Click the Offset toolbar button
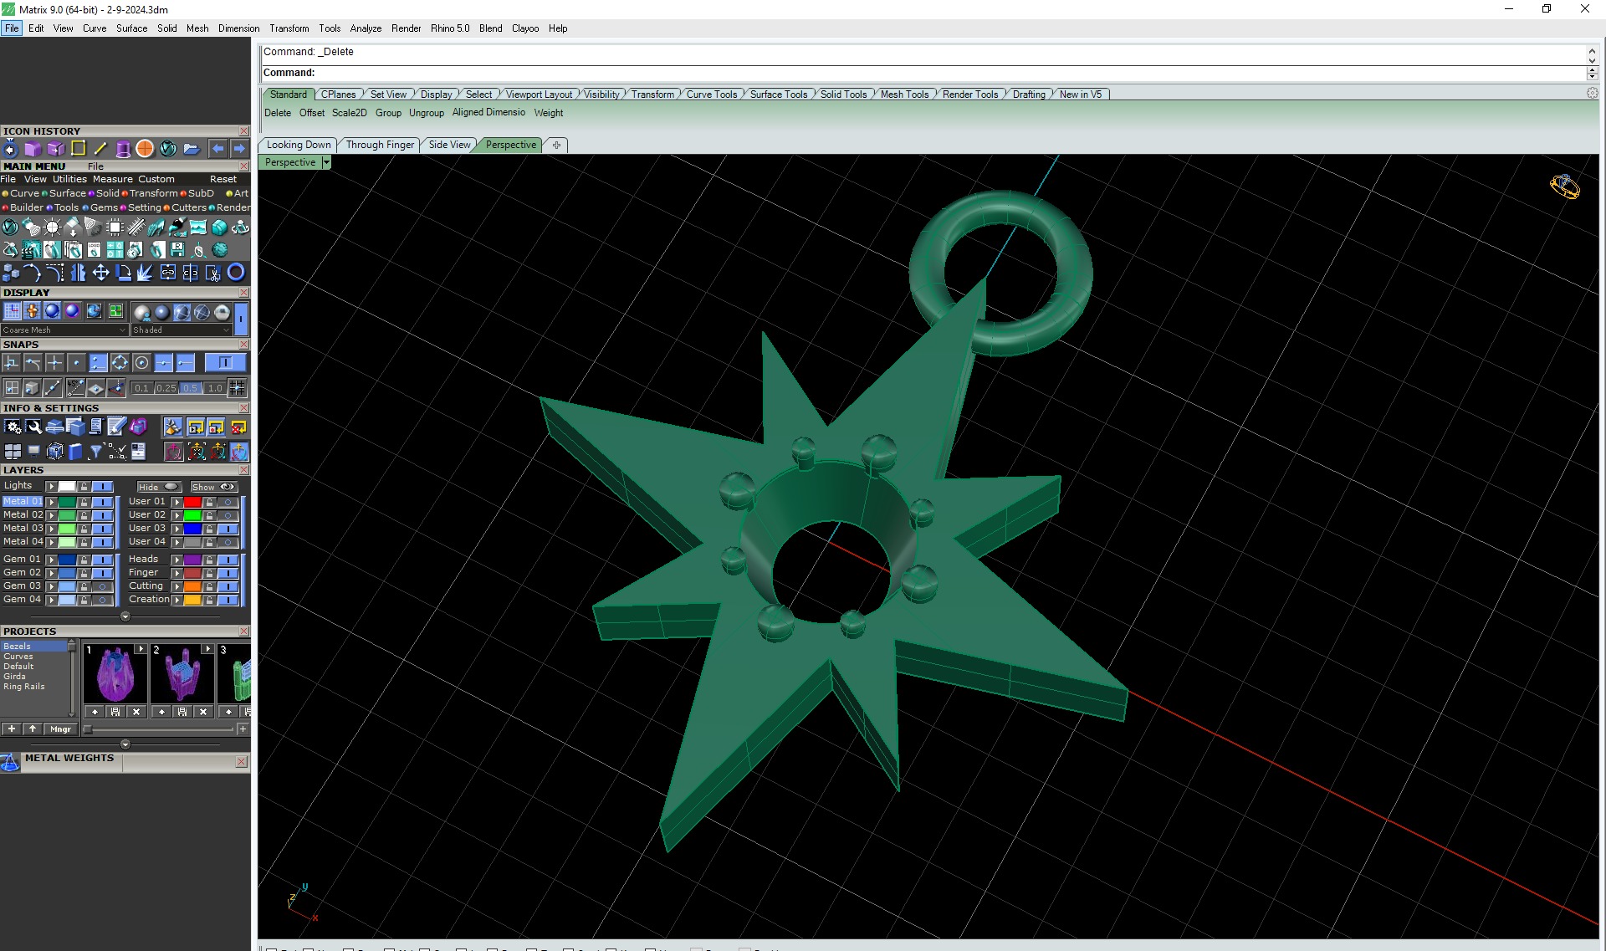 [x=312, y=113]
